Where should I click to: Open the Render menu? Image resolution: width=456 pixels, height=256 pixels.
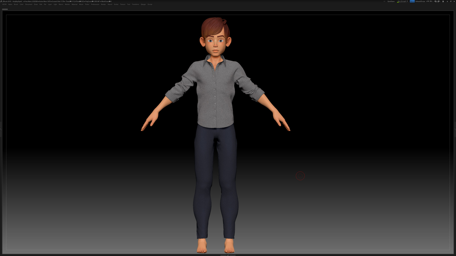click(x=103, y=4)
